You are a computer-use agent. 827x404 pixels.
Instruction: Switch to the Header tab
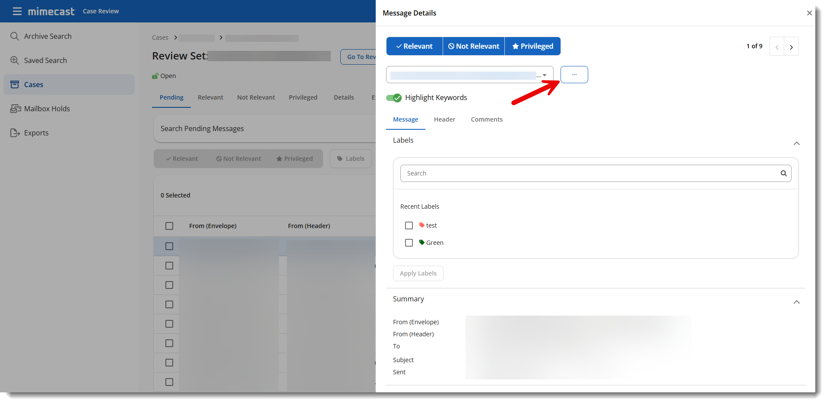coord(444,119)
